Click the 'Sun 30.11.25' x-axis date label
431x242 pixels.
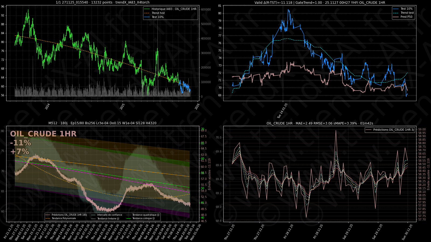click(x=407, y=232)
